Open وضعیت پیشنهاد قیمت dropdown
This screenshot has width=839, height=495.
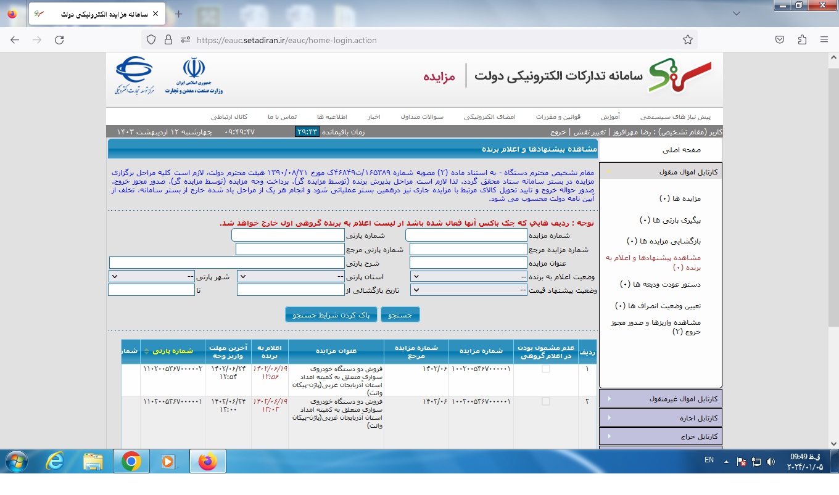pos(469,290)
